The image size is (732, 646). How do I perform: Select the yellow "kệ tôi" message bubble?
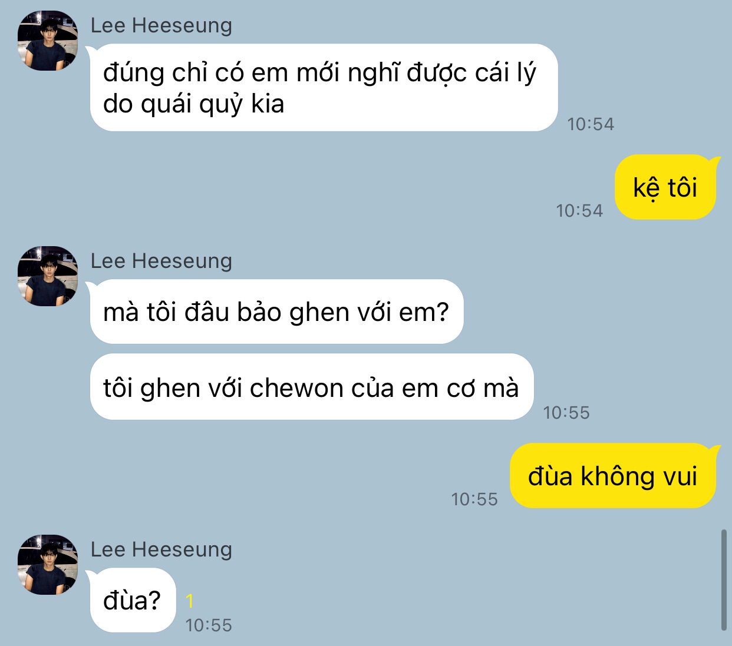coord(665,187)
